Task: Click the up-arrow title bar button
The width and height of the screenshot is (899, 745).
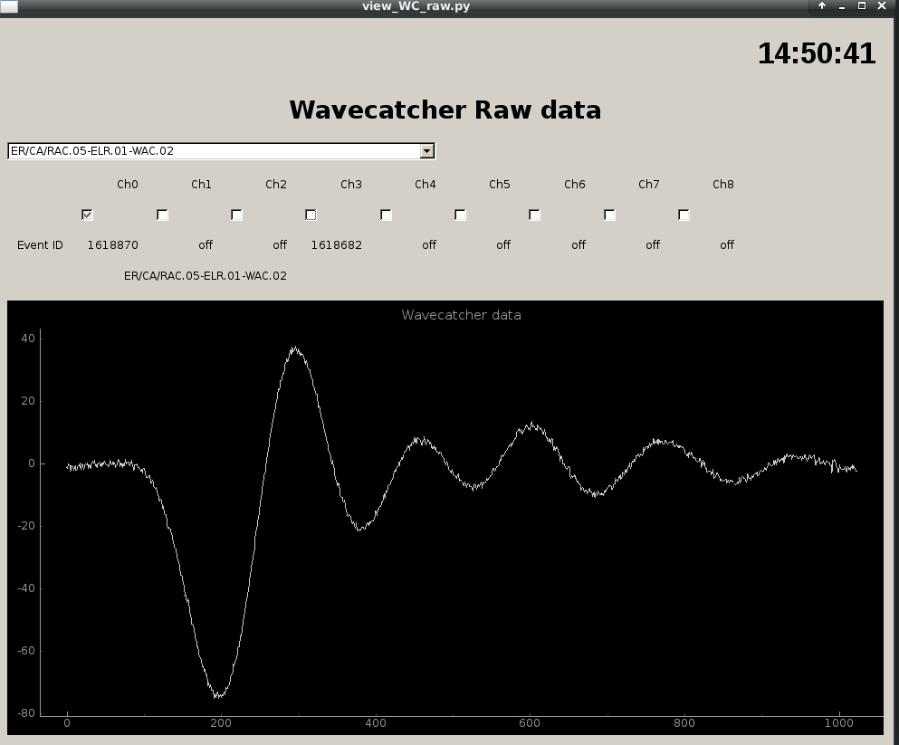Action: click(x=822, y=6)
